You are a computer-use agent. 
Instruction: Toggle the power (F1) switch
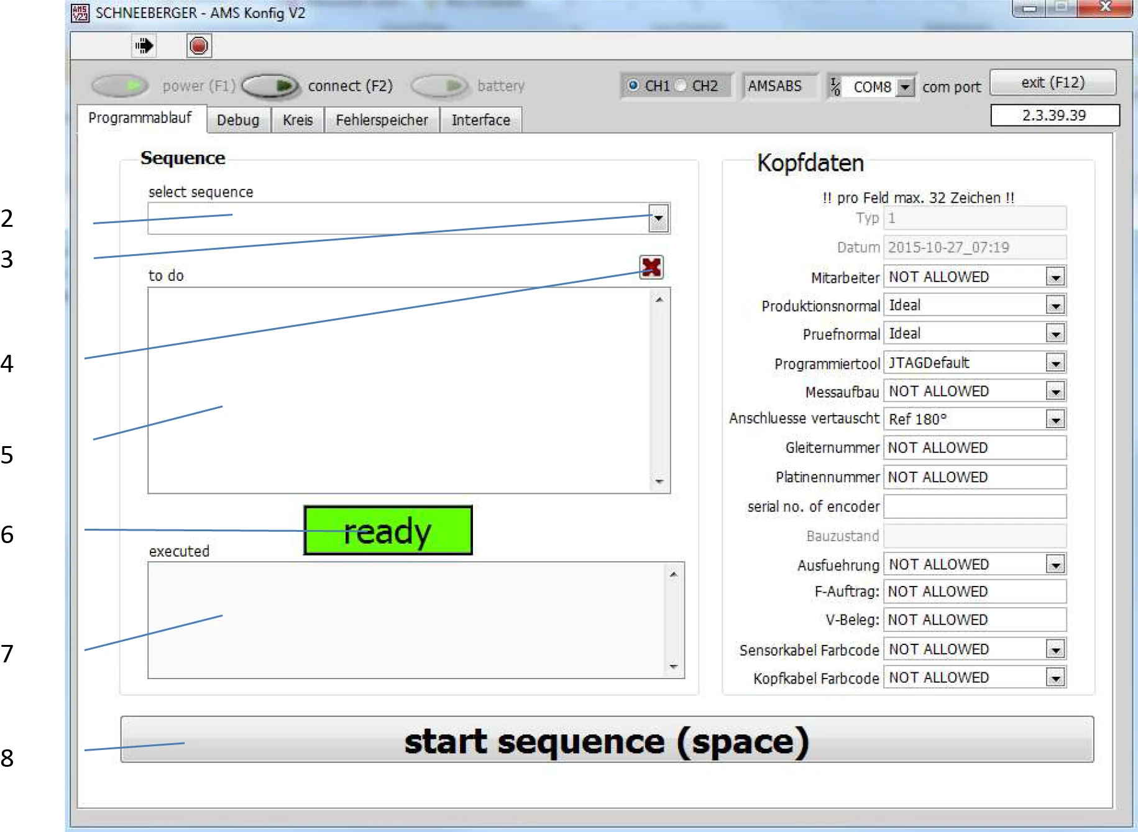[x=120, y=86]
